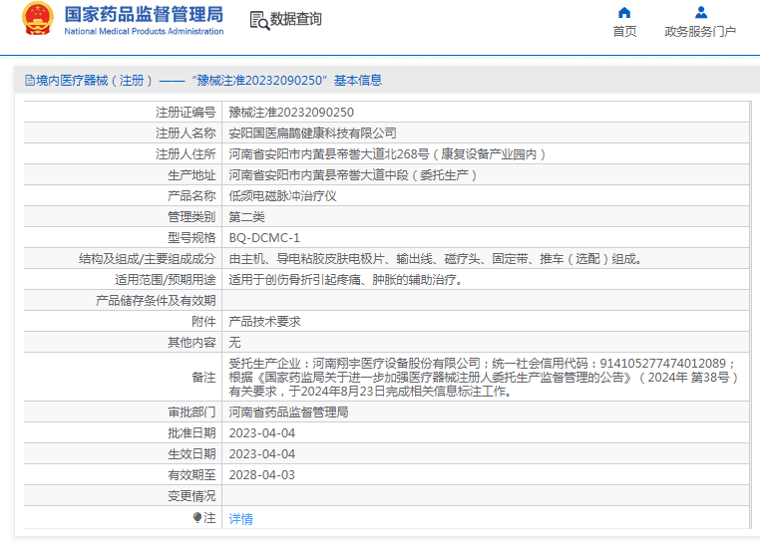Click the 其他内容 label
Viewport: 760px width, 548px height.
pyautogui.click(x=191, y=343)
